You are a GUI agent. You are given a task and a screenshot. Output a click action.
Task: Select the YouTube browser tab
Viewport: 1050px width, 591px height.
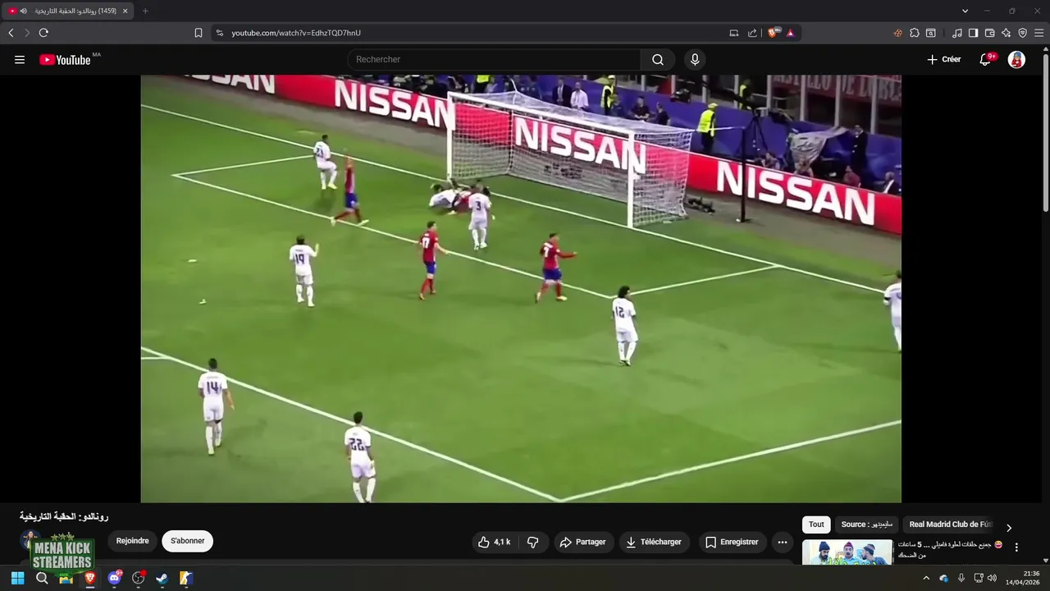(68, 11)
